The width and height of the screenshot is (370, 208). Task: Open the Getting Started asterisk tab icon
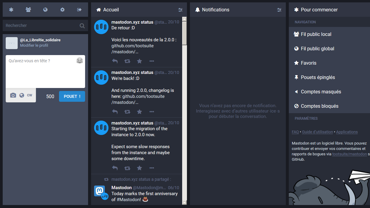(x=11, y=10)
